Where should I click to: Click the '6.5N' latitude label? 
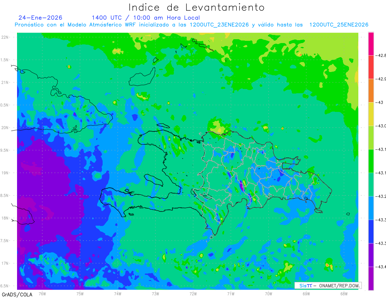pyautogui.click(x=5, y=286)
